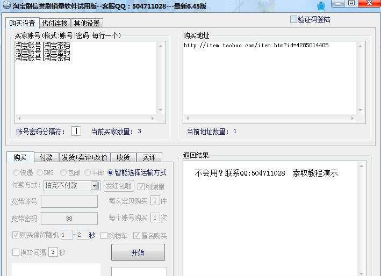Screen dimensions: 381x276
Task: Maximize the window
Action: pos(351,3)
